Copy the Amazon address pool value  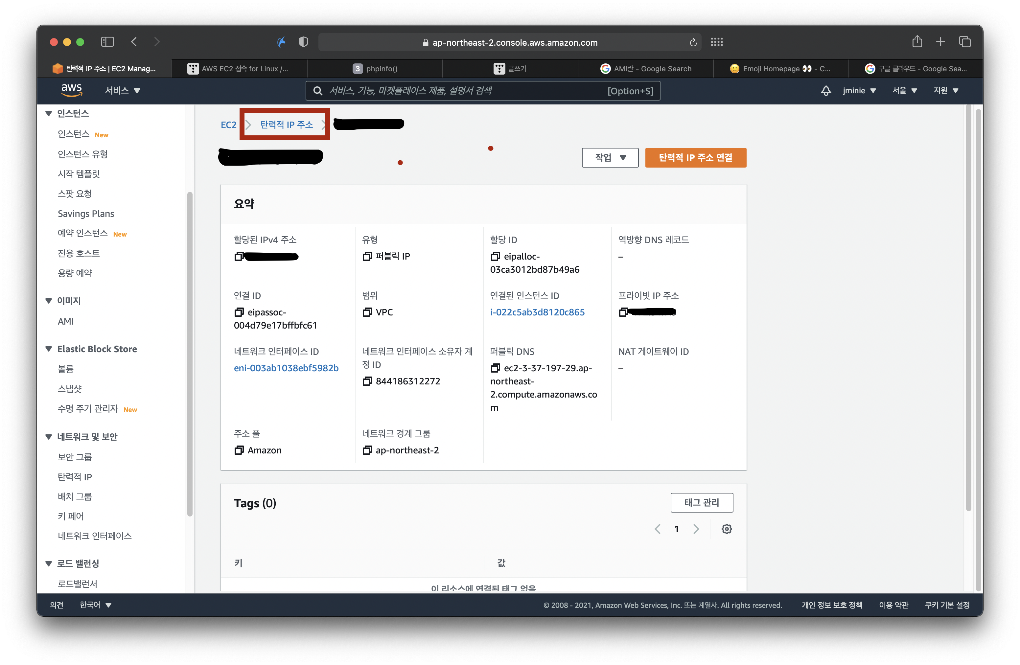pos(239,450)
